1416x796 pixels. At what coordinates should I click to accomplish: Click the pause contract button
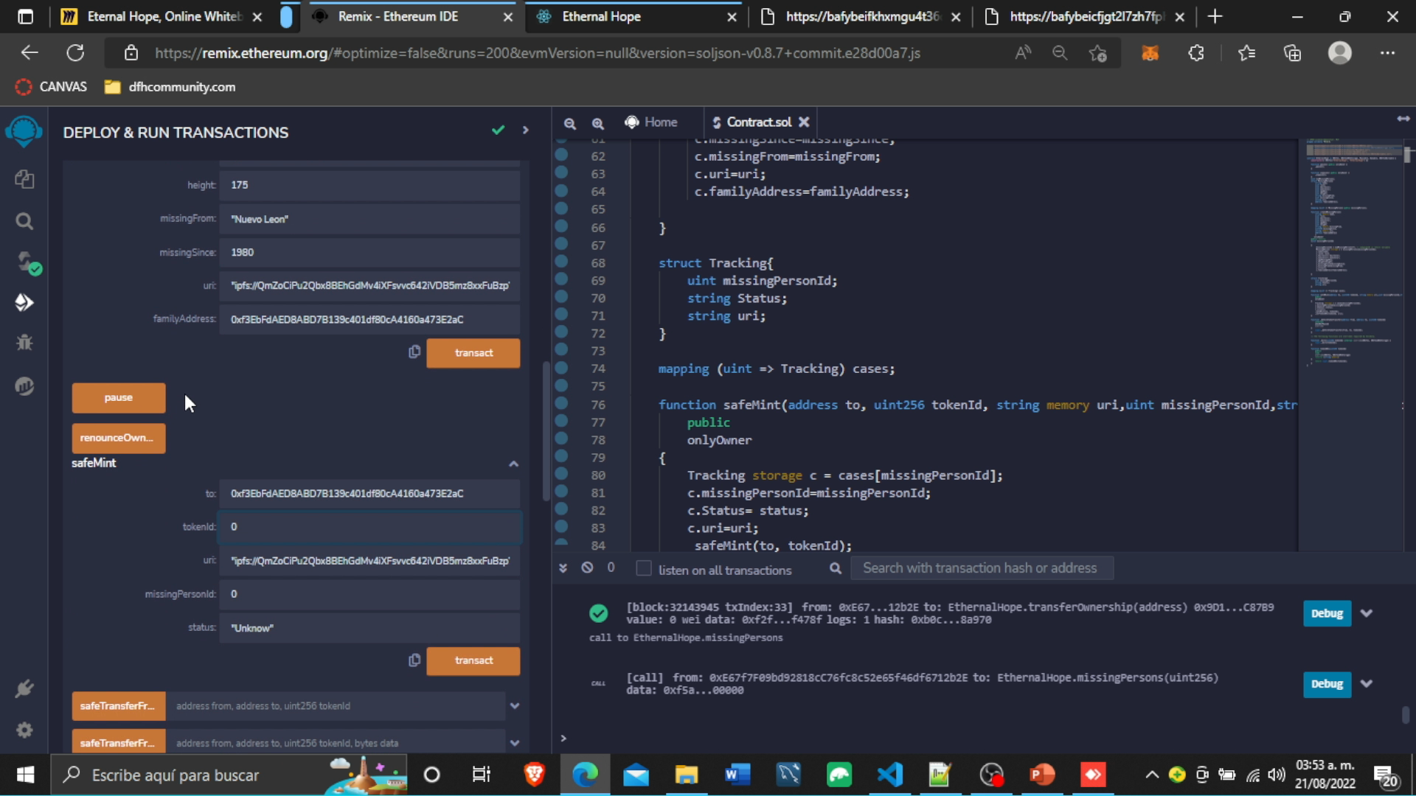(x=118, y=398)
